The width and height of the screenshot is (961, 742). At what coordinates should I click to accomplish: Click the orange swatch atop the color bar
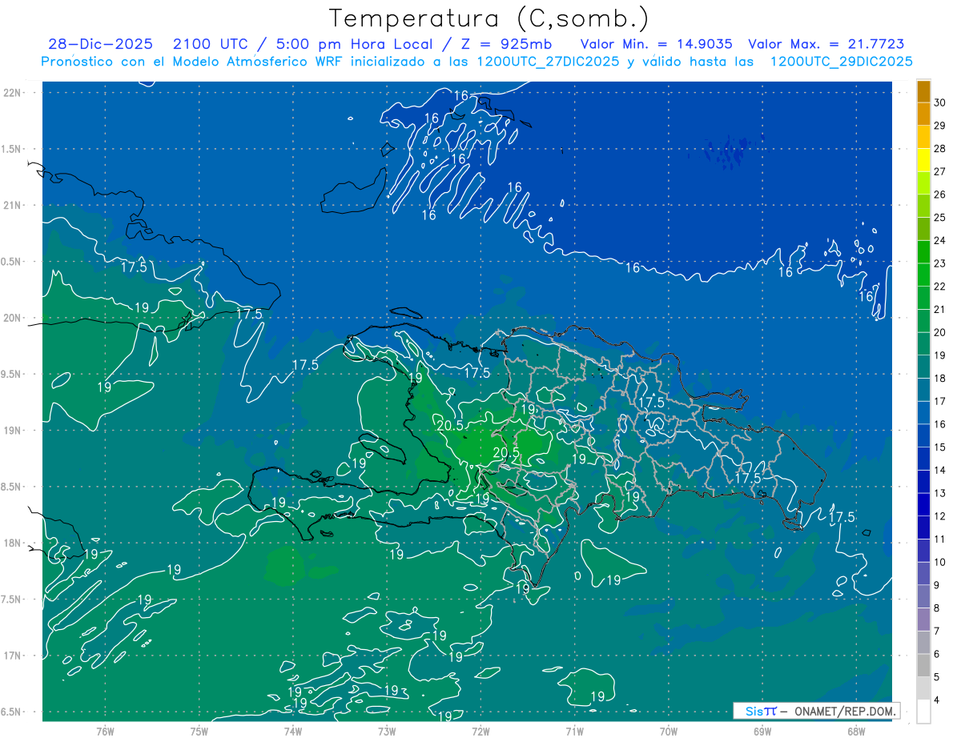point(923,91)
